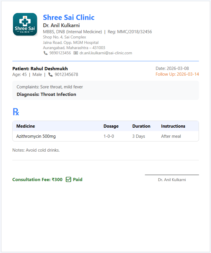Click the blue Rx prescription symbol
Viewport: 211px width, 253px height.
point(16,112)
